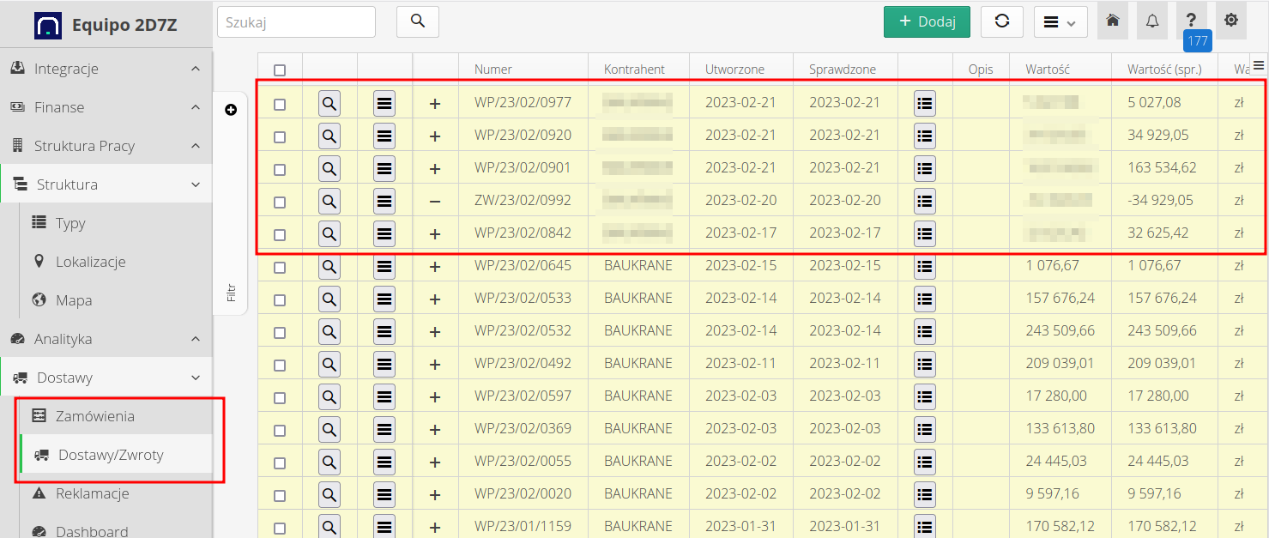This screenshot has height=538, width=1269.
Task: Click the search magnifier button beside Szukaj
Action: [417, 21]
